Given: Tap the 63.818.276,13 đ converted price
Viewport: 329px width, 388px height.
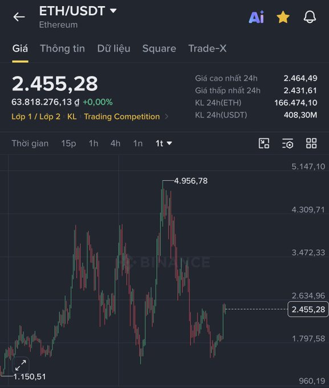Looking at the screenshot, I should click(x=46, y=102).
